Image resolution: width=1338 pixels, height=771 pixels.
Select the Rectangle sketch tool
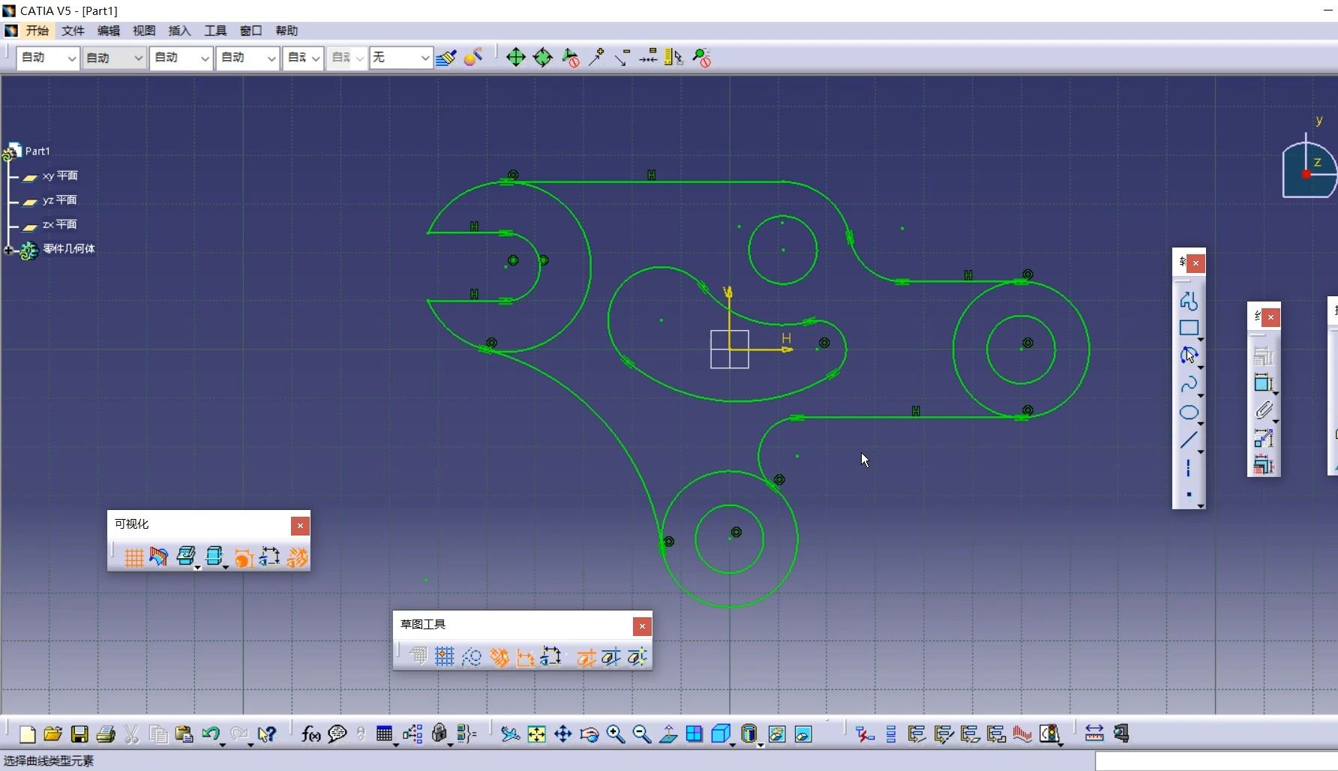pyautogui.click(x=1189, y=328)
